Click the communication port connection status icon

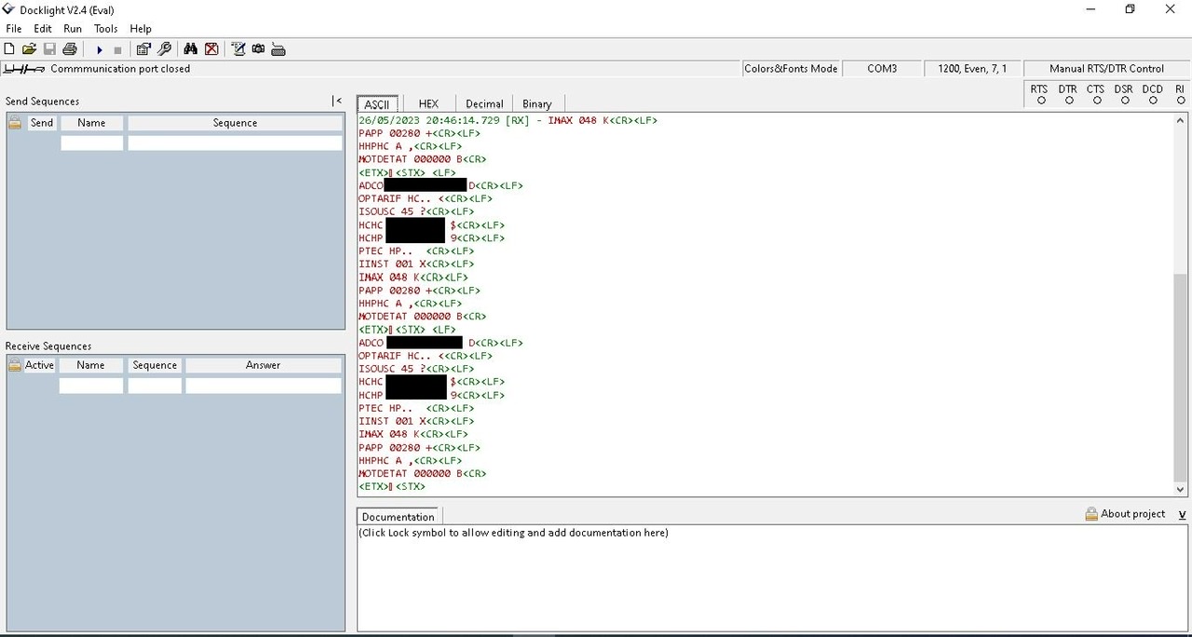(24, 69)
